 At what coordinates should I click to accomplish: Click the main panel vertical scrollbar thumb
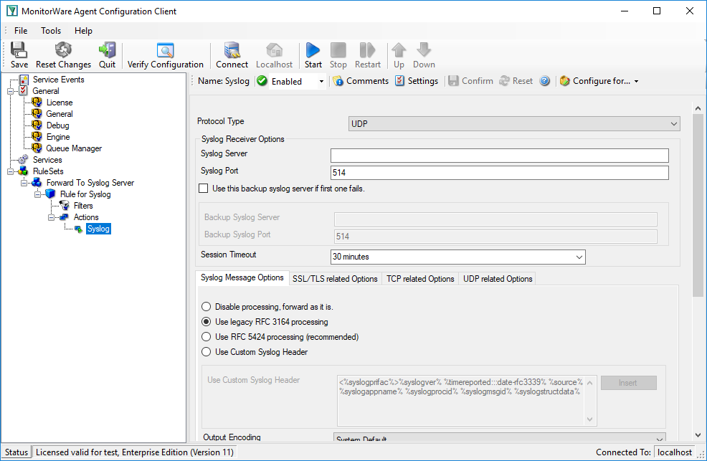698,206
